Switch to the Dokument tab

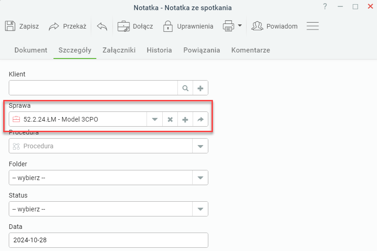pos(31,50)
